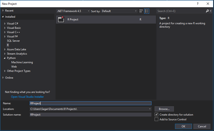This screenshot has height=131, width=214.
Task: Open Visual Studio Installer link
Action: [27, 97]
